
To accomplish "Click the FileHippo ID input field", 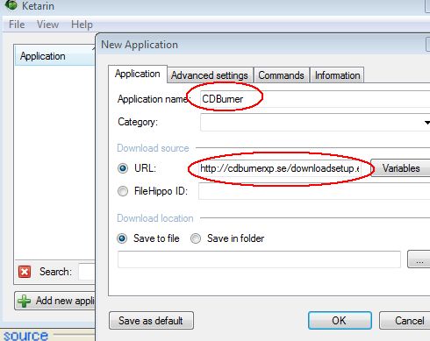I will (x=314, y=191).
